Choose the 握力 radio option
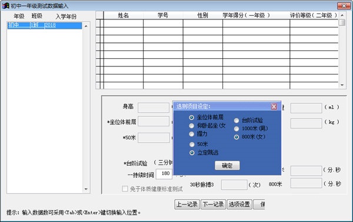The image size is (353, 222). click(192, 134)
